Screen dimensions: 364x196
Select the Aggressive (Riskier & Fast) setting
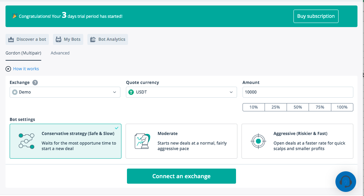pos(297,141)
